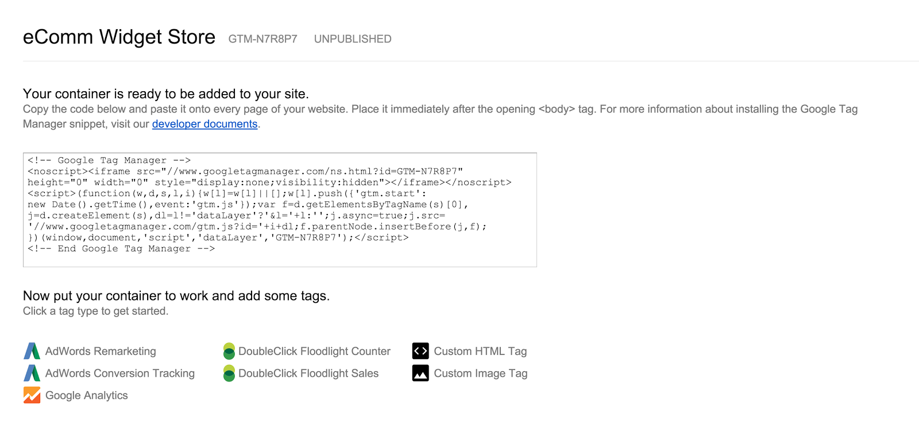
Task: Click the Custom Image Tag picture icon
Action: coord(420,373)
